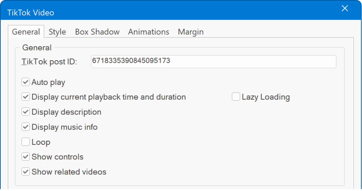Select the Margin tab

pyautogui.click(x=190, y=32)
